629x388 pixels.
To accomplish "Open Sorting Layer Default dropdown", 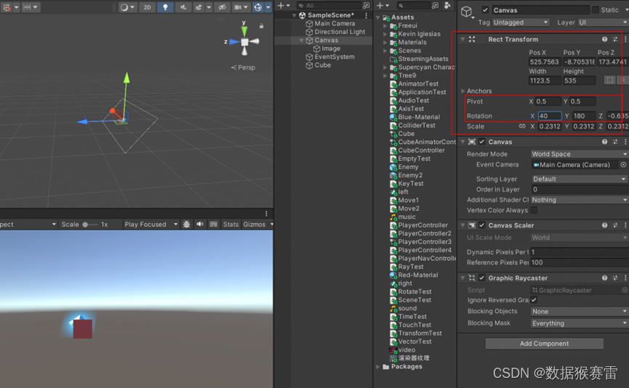I will (580, 179).
